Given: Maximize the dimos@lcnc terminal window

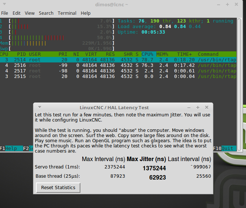Looking at the screenshot, I should 227,4.
